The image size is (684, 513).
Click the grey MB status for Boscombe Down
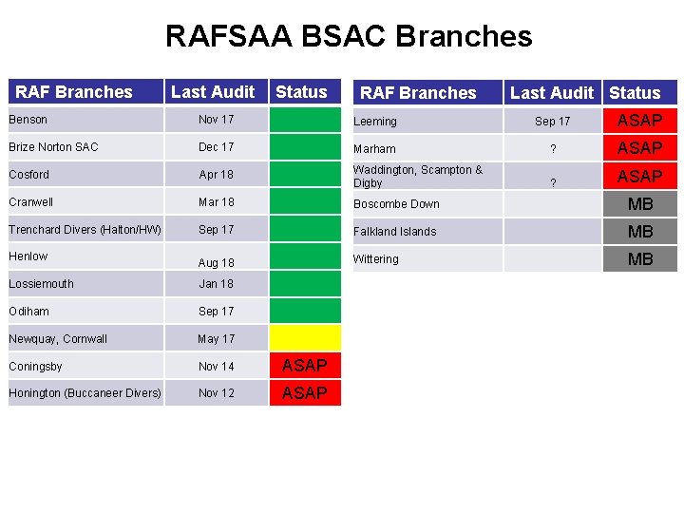click(640, 203)
